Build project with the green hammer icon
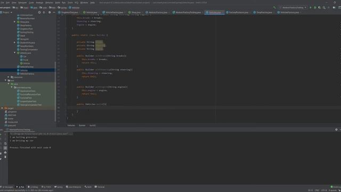Image resolution: width=341 pixels, height=192 pixels. click(274, 7)
